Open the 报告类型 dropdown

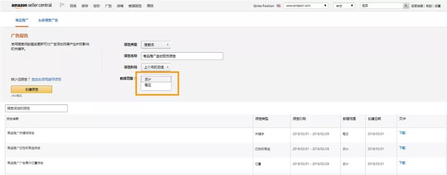[x=156, y=45]
